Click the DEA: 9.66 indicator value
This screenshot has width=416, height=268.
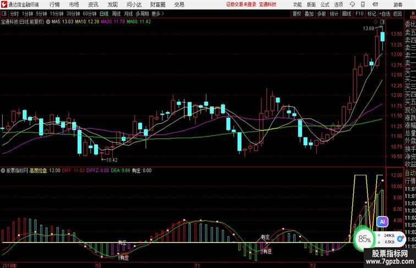pyautogui.click(x=121, y=171)
